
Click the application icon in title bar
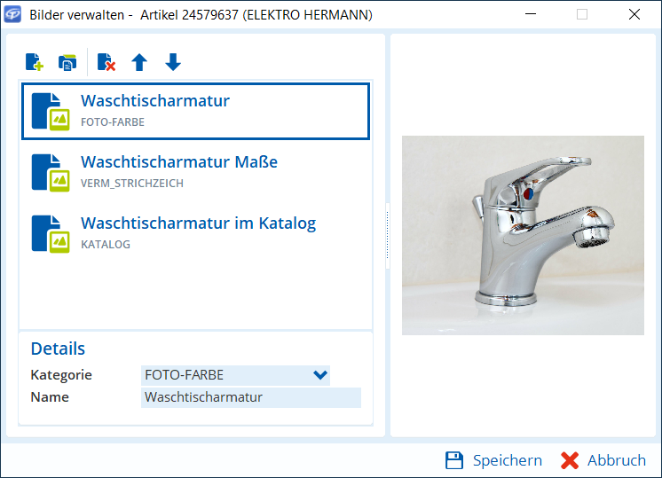(x=12, y=15)
